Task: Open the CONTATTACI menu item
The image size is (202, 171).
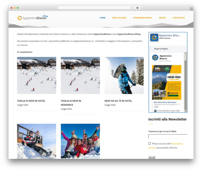Action: 179,18
